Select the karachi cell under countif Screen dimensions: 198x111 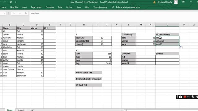tap(129, 63)
